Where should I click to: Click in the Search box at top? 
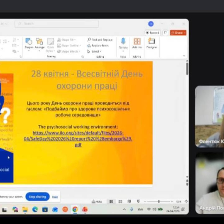(56, 24)
